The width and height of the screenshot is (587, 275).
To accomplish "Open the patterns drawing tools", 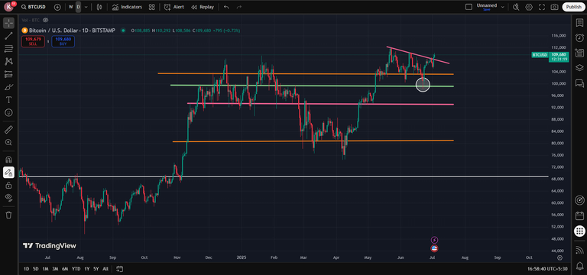I will 8,61.
